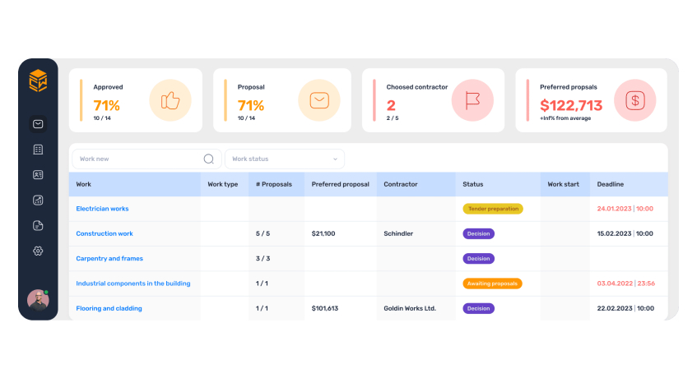The height and width of the screenshot is (378, 697).
Task: Click the search magnifier icon
Action: tap(209, 159)
